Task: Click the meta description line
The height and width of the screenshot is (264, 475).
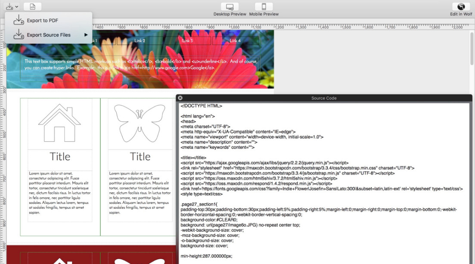Action: click(219, 142)
